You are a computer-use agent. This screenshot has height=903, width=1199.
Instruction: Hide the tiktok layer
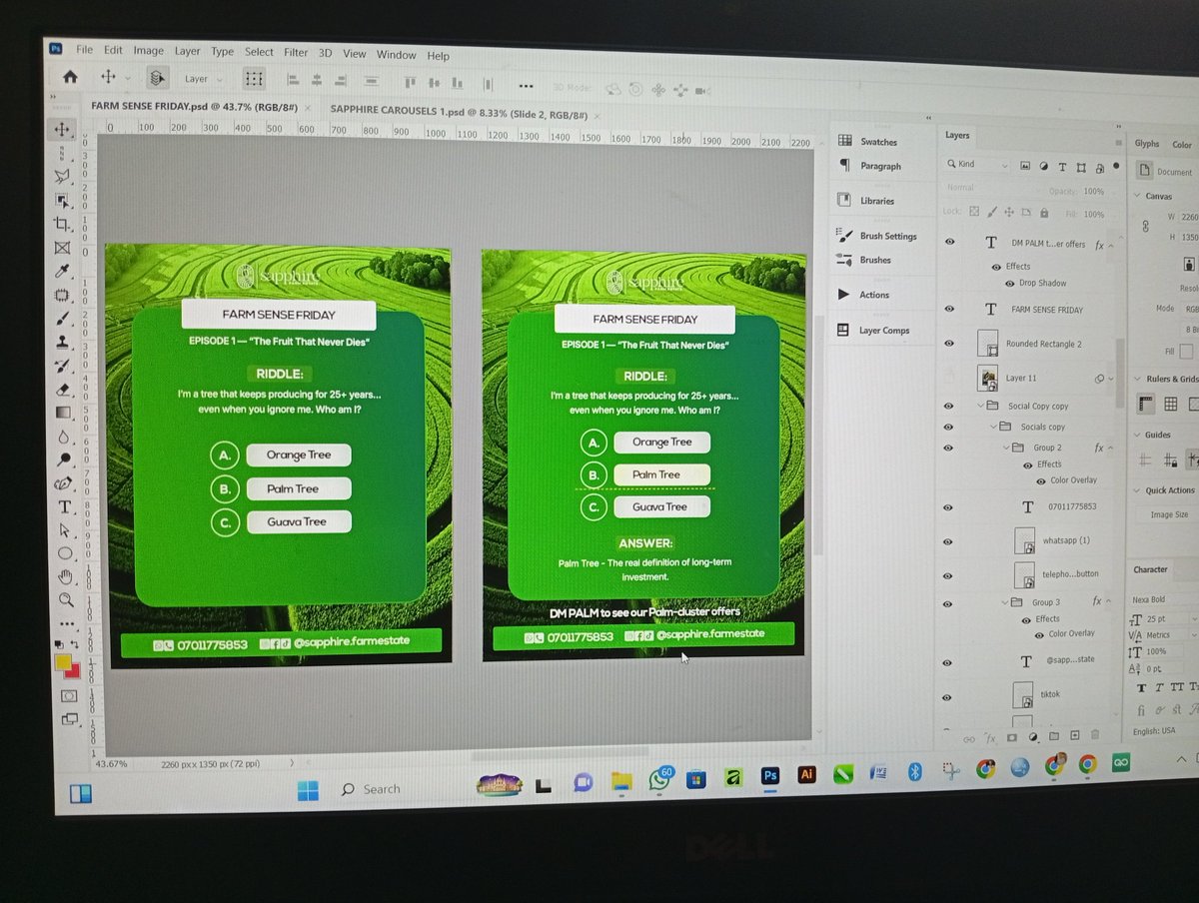[948, 697]
